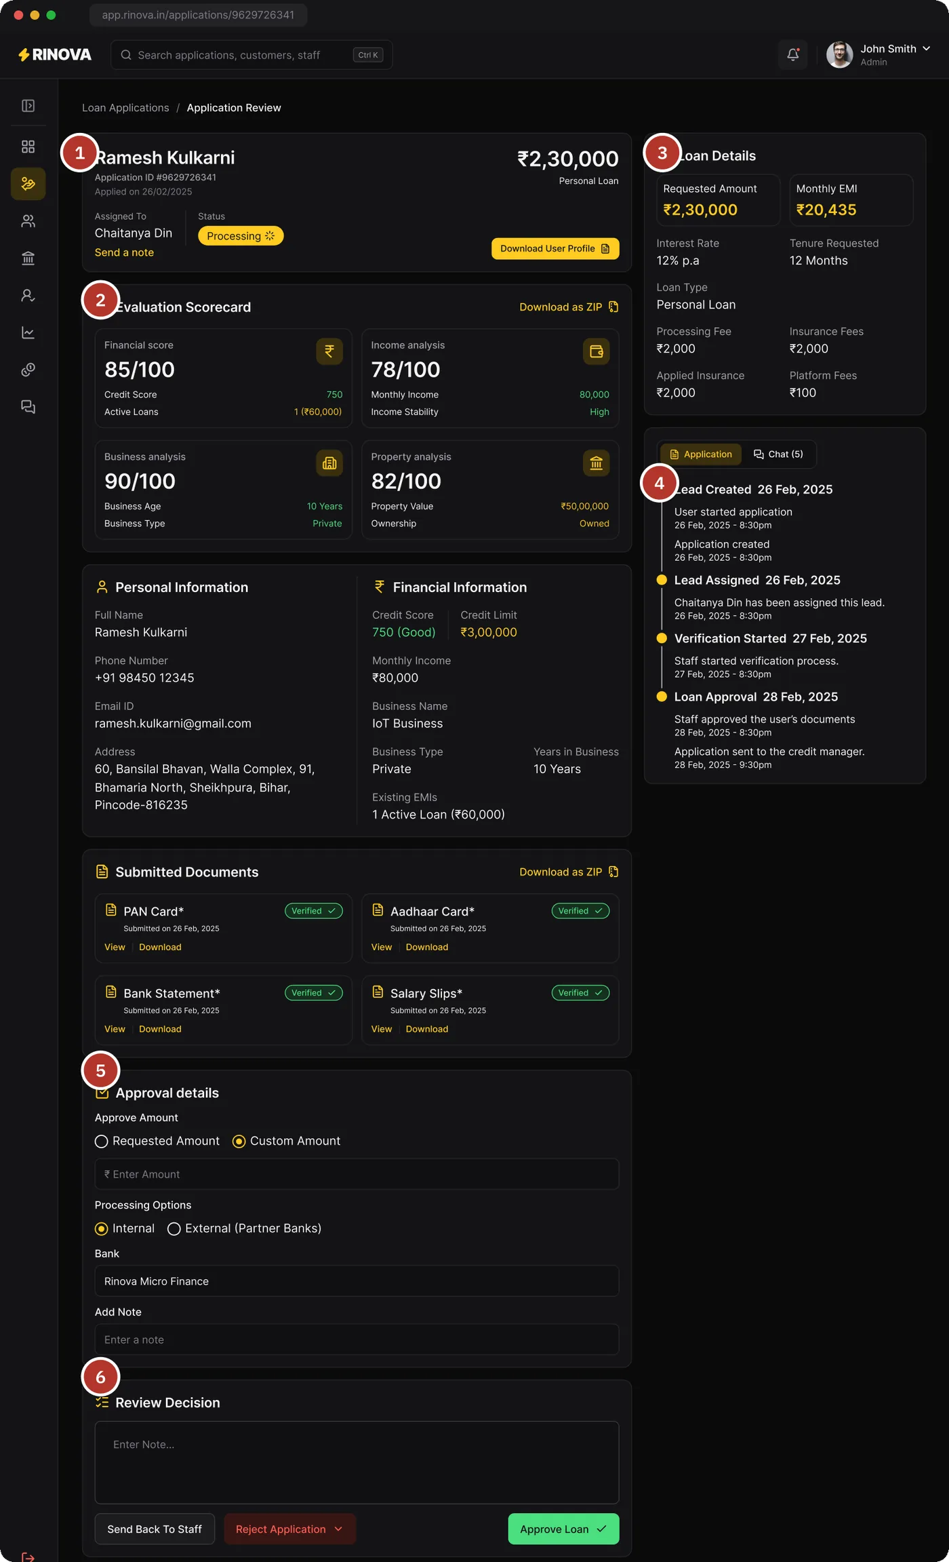Open the analytics chart icon in sidebar
This screenshot has width=949, height=1562.
coord(28,332)
